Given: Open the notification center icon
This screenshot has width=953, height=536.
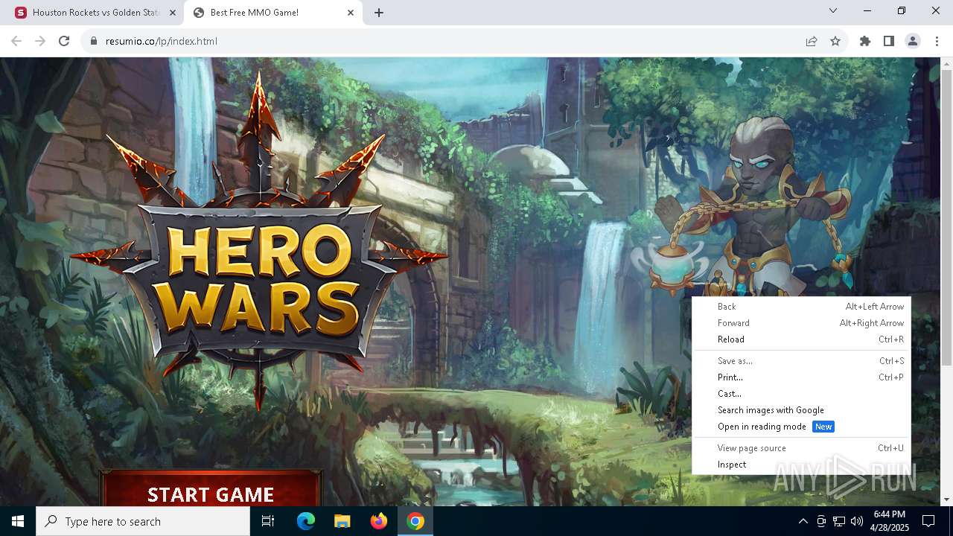Looking at the screenshot, I should coord(928,521).
